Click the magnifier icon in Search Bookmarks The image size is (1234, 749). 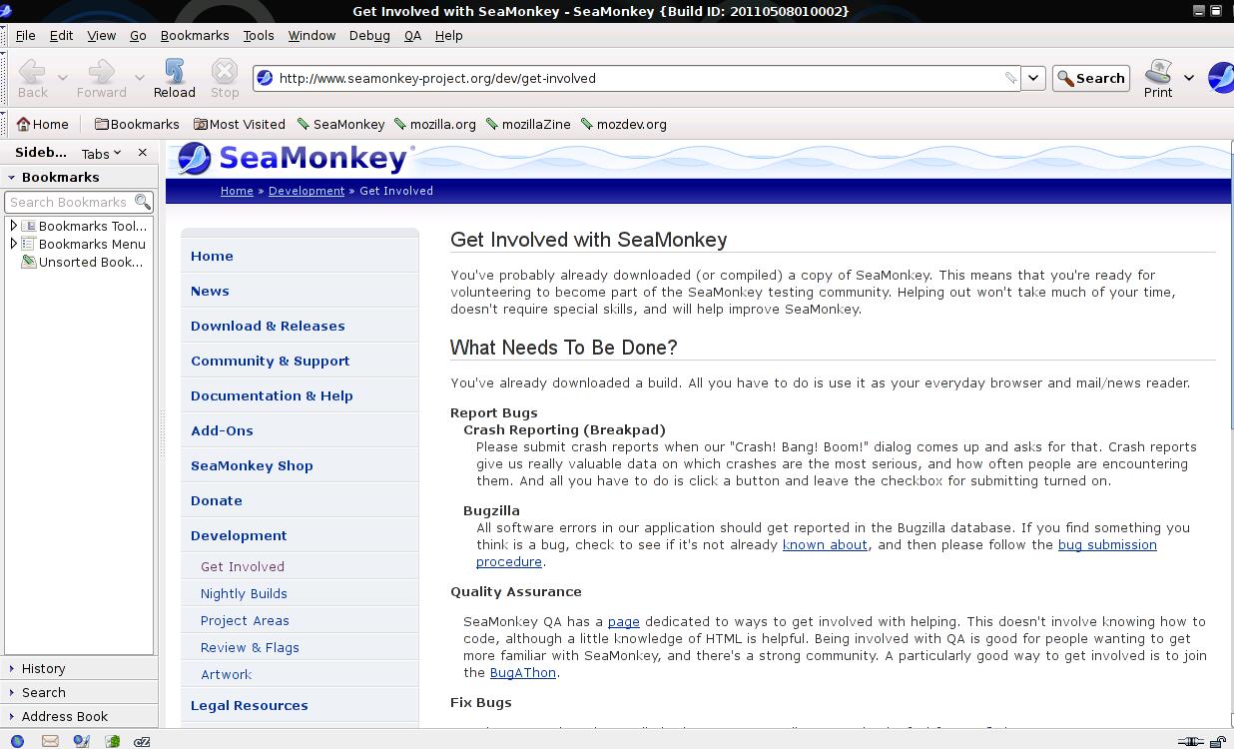(x=143, y=202)
